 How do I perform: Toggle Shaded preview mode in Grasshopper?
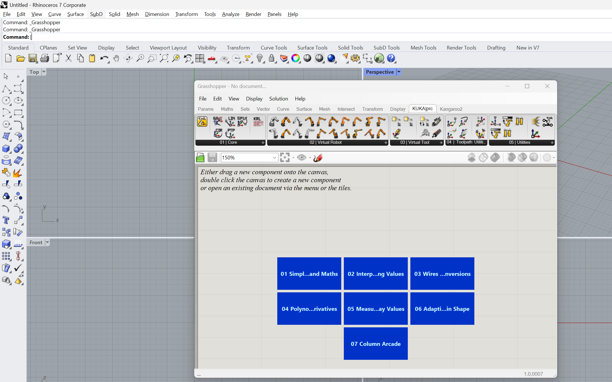(x=495, y=157)
